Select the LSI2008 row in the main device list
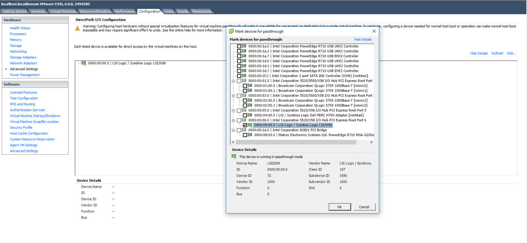This screenshot has width=527, height=243. pos(127,63)
